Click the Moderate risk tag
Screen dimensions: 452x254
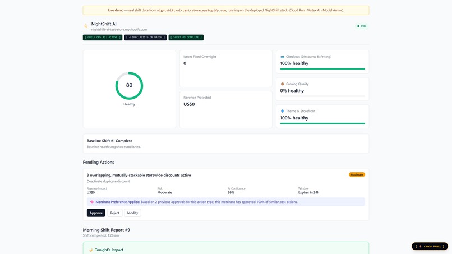click(x=357, y=175)
